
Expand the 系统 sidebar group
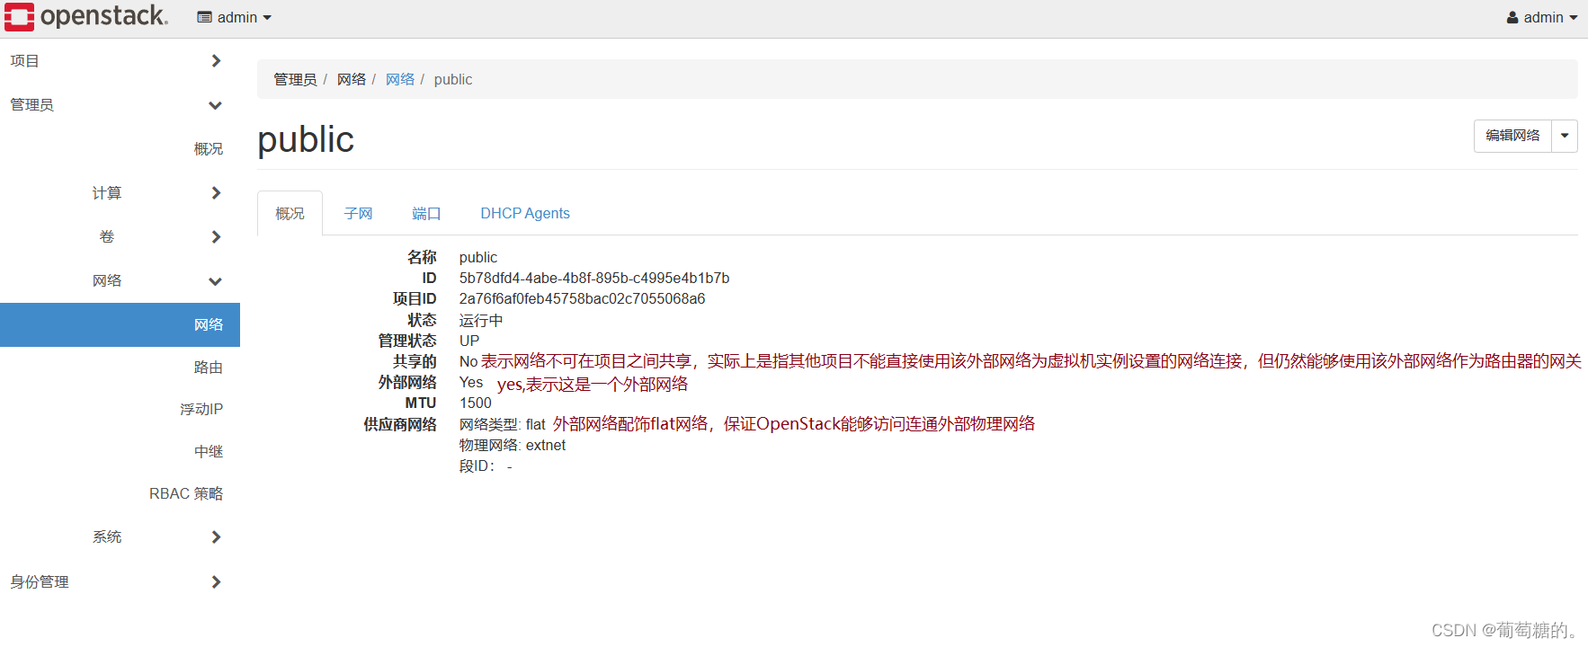click(x=120, y=537)
